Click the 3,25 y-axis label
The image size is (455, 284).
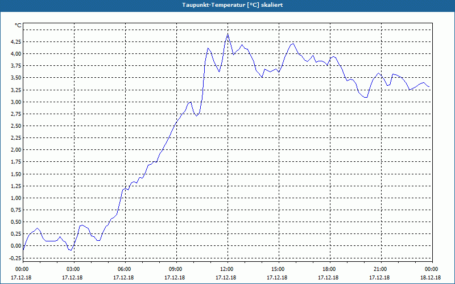click(x=15, y=90)
